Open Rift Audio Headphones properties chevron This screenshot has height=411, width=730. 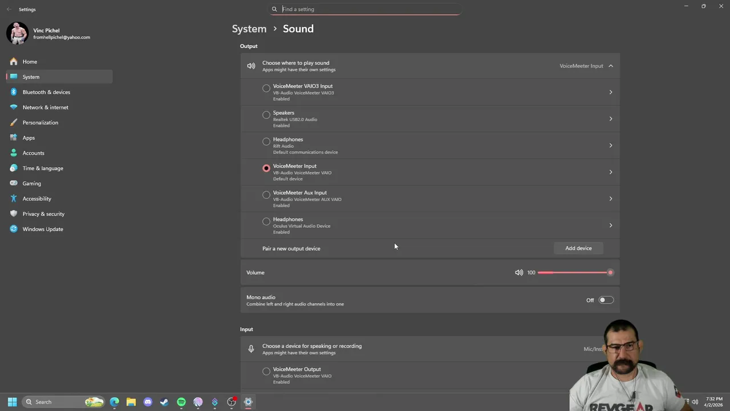coord(610,146)
